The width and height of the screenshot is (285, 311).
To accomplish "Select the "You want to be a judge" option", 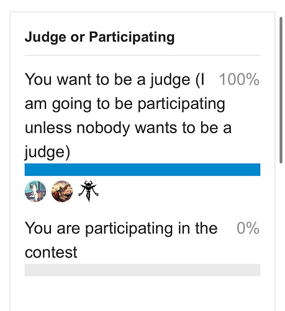I will point(125,116).
